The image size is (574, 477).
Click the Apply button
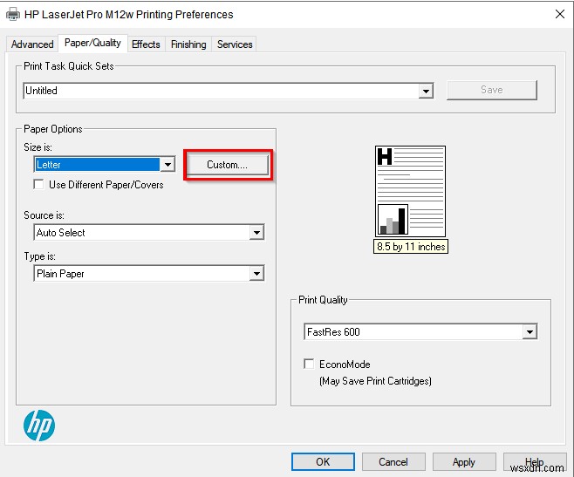pos(464,461)
